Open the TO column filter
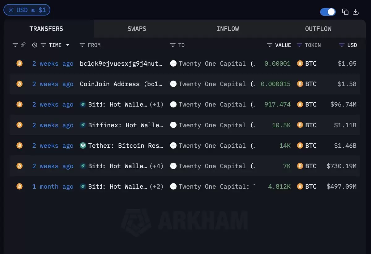The width and height of the screenshot is (371, 254). 173,45
